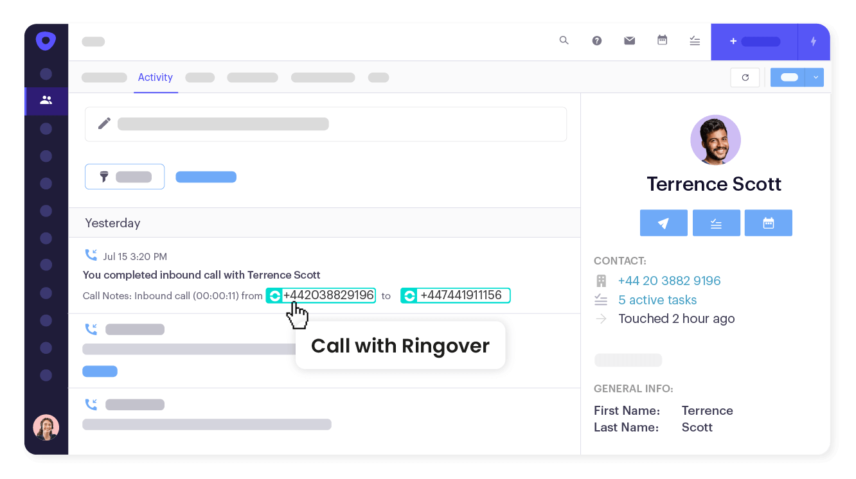856x479 pixels.
Task: Click the add task button under Terrence Scott
Action: click(x=716, y=223)
